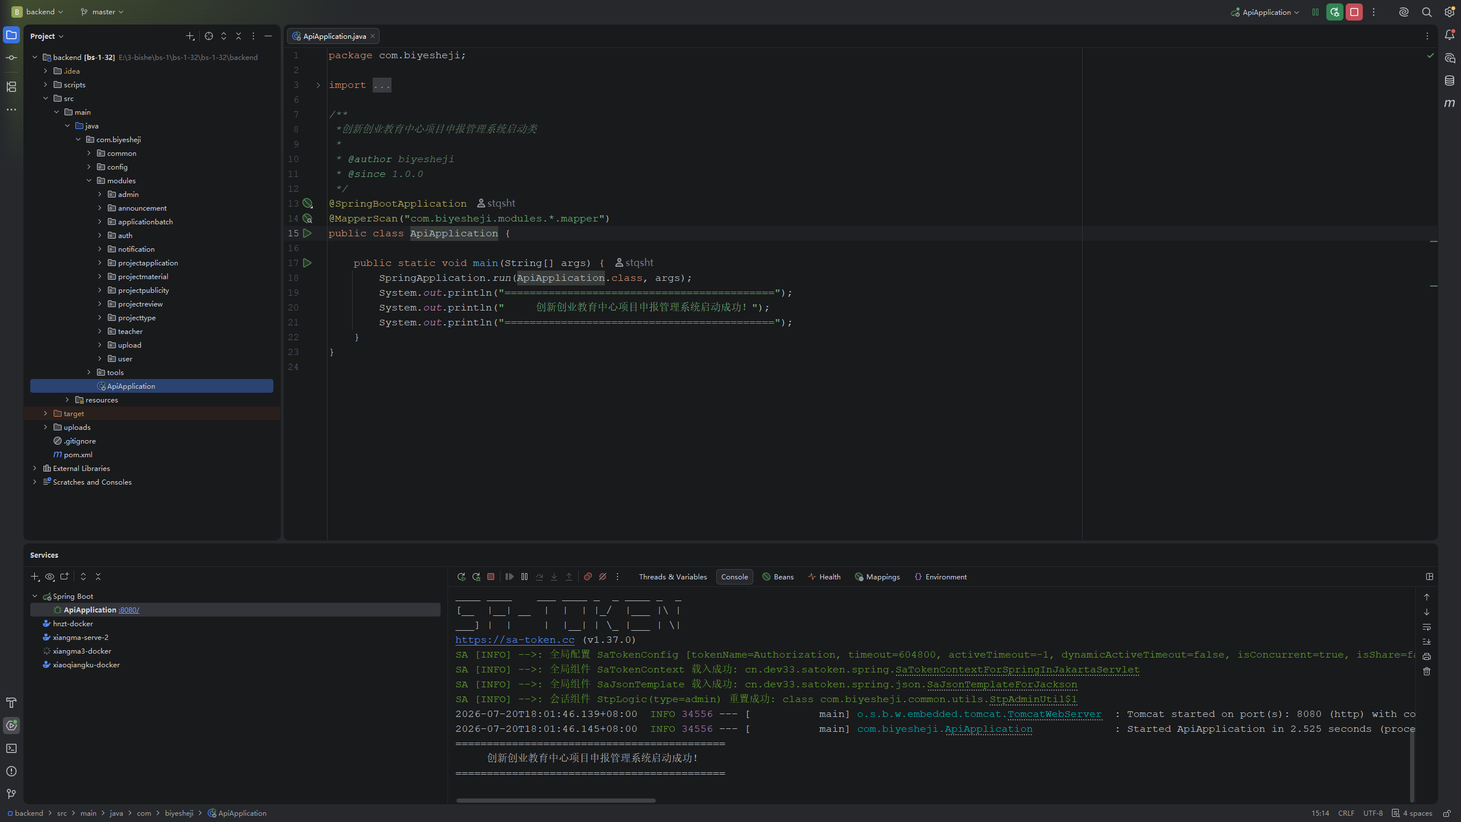Close the ApiApplication.java tab

click(x=373, y=36)
